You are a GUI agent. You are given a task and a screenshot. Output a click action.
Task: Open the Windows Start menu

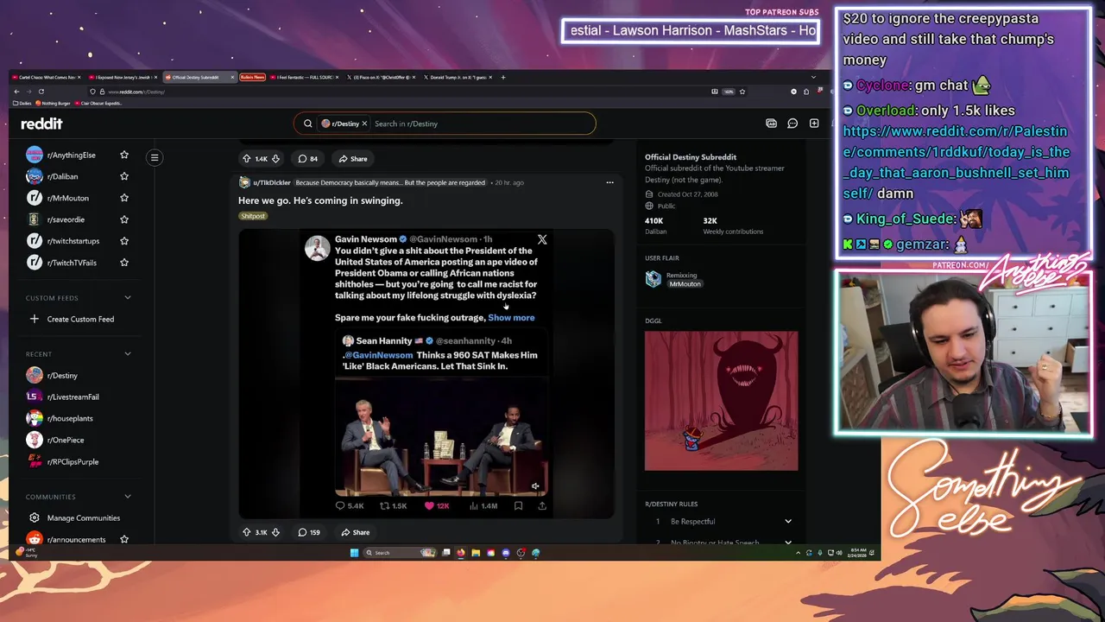click(354, 553)
